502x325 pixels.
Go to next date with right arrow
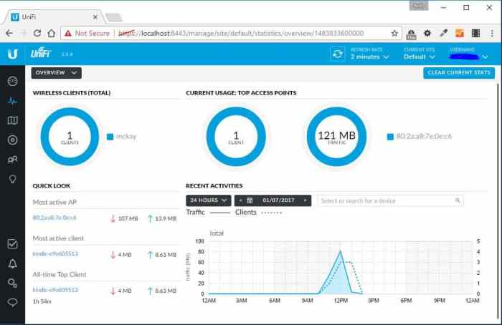(305, 200)
